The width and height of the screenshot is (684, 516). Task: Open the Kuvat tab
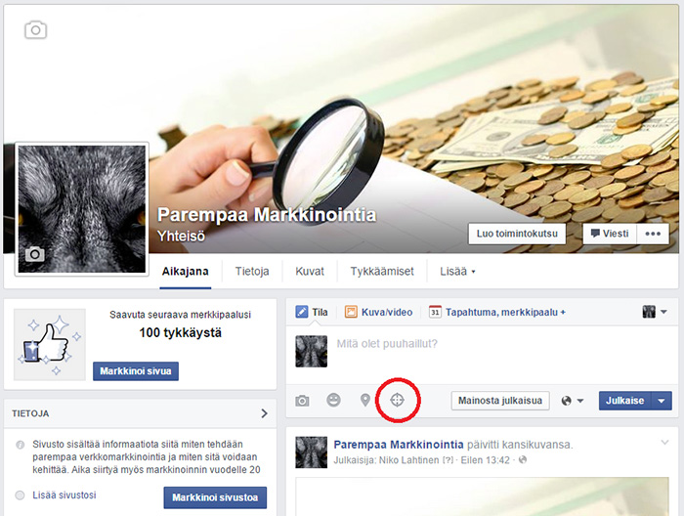point(310,272)
